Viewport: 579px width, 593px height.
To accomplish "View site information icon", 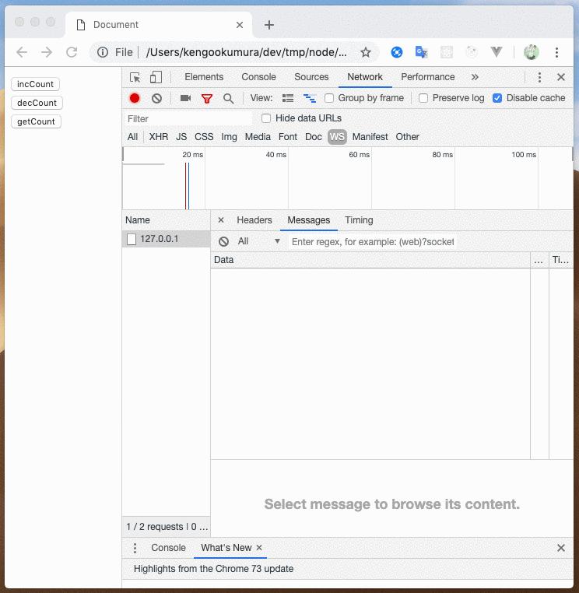I will (x=103, y=52).
